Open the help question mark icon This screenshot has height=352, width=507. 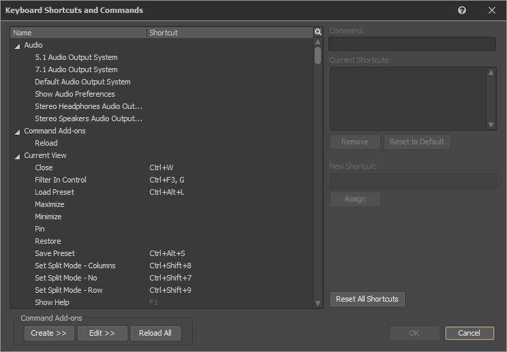(x=462, y=10)
